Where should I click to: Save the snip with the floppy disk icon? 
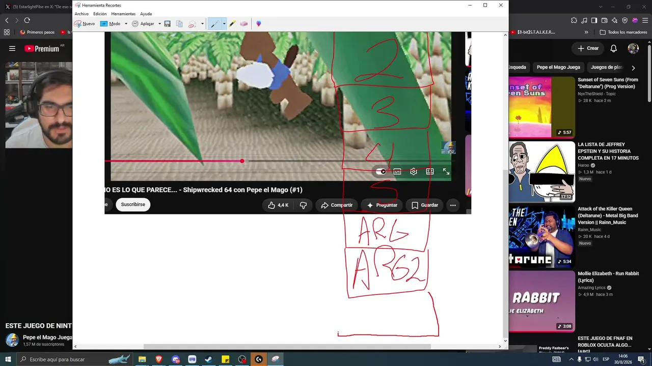(x=167, y=24)
